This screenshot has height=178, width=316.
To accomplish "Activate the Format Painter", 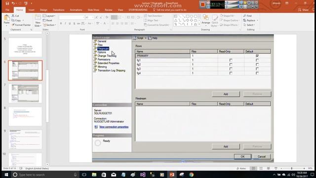I will click(21, 25).
